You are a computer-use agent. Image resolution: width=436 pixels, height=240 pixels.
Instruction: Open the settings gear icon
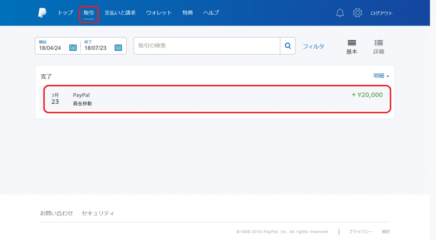[358, 13]
